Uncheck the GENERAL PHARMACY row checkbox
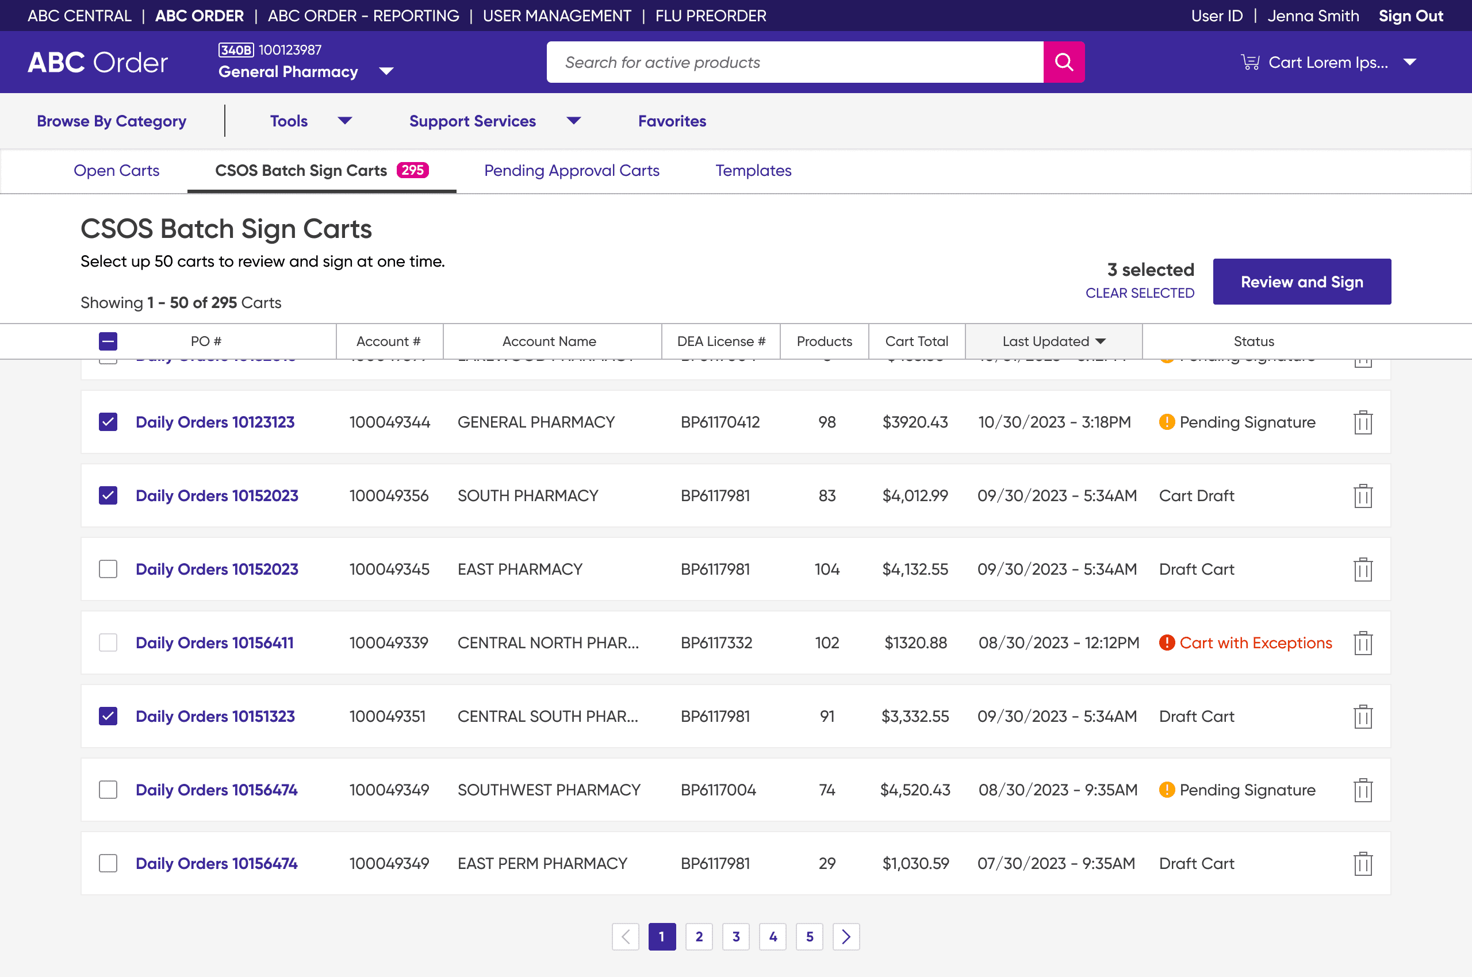 [x=108, y=422]
